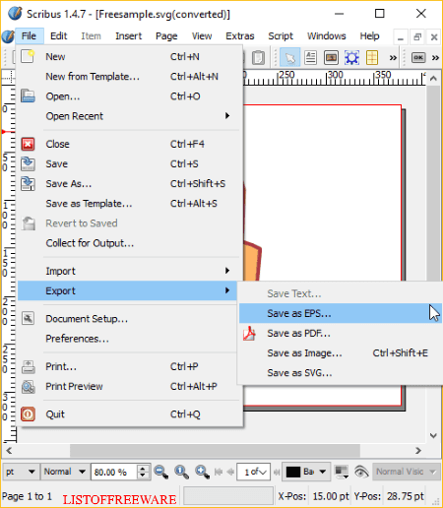Click the Save As disk icon in menu

coord(28,183)
